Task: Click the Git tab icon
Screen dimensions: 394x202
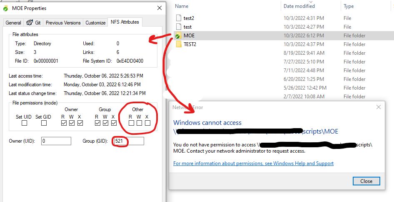Action: [x=30, y=22]
